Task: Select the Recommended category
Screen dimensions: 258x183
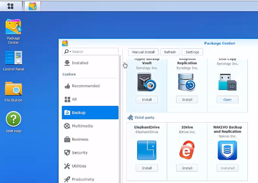Action: click(x=90, y=86)
